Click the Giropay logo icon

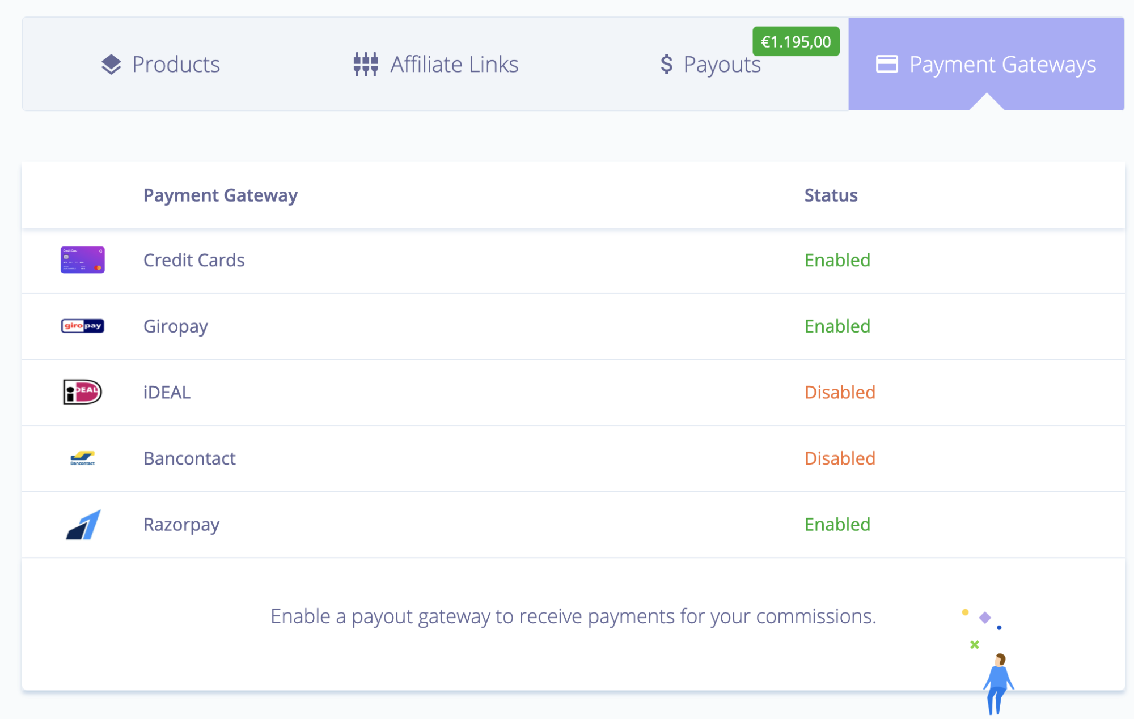tap(83, 326)
